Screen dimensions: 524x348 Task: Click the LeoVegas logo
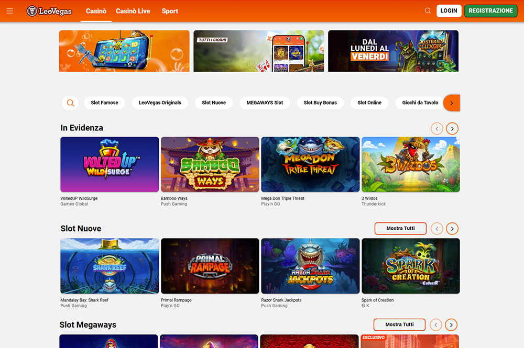coord(49,11)
